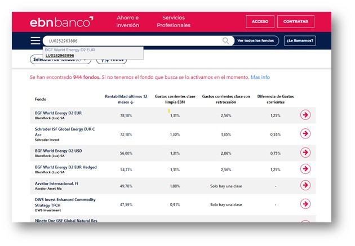Open BGF World Energy D2 USD fund name
The height and width of the screenshot is (246, 355).
tap(59, 151)
